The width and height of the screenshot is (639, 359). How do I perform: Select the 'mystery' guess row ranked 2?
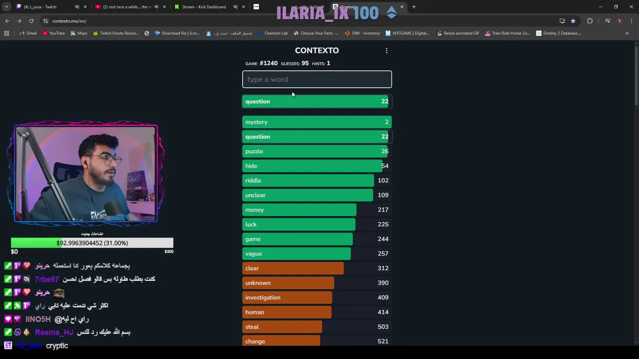pyautogui.click(x=317, y=122)
